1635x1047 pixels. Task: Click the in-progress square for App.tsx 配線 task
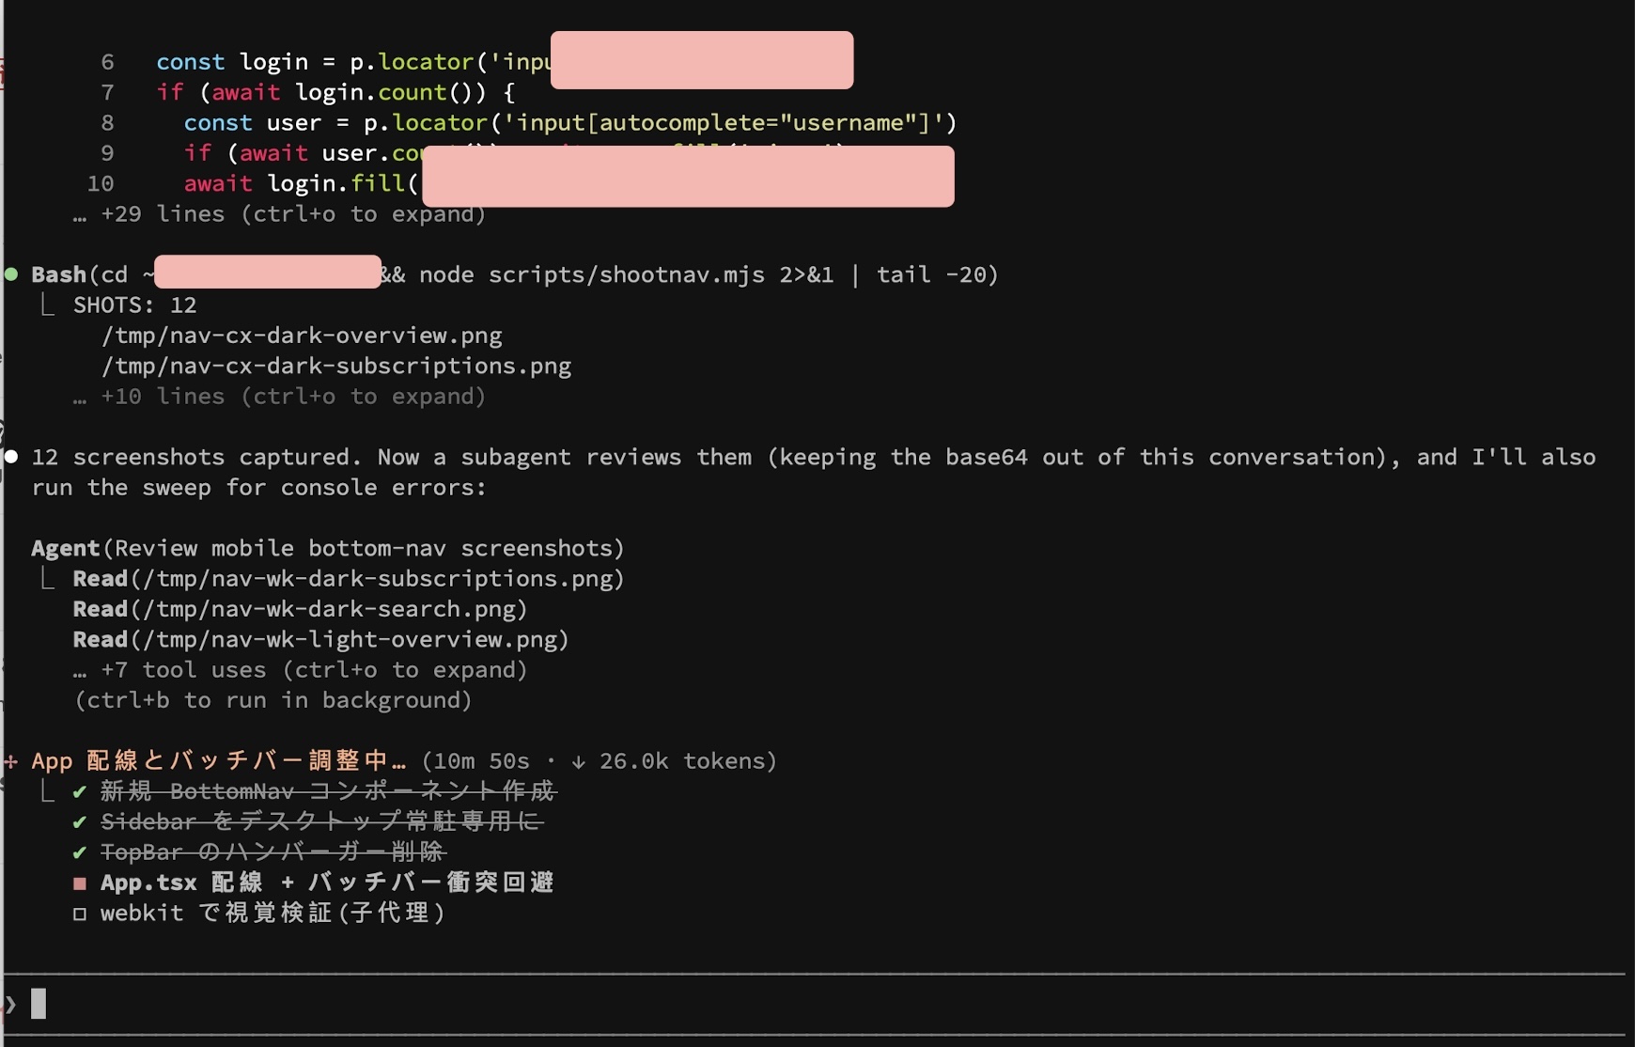(80, 883)
